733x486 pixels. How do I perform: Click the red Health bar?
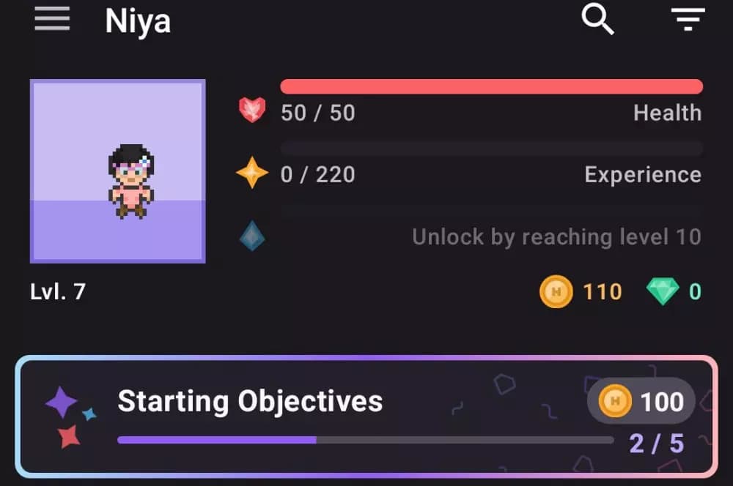pos(491,86)
